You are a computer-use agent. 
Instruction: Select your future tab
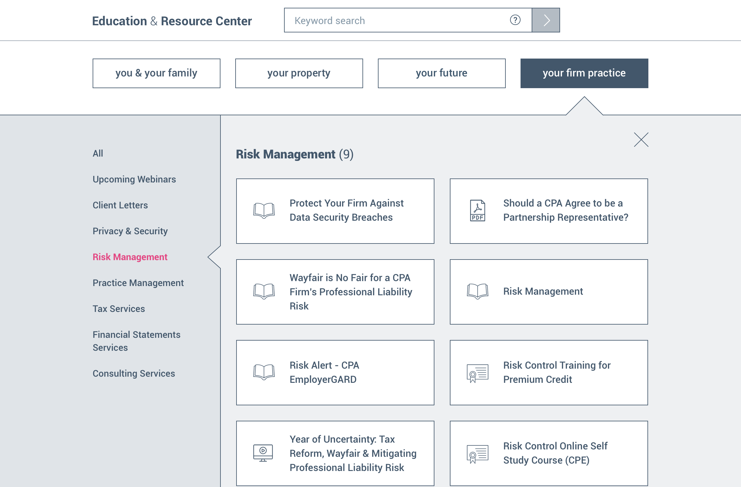tap(442, 73)
